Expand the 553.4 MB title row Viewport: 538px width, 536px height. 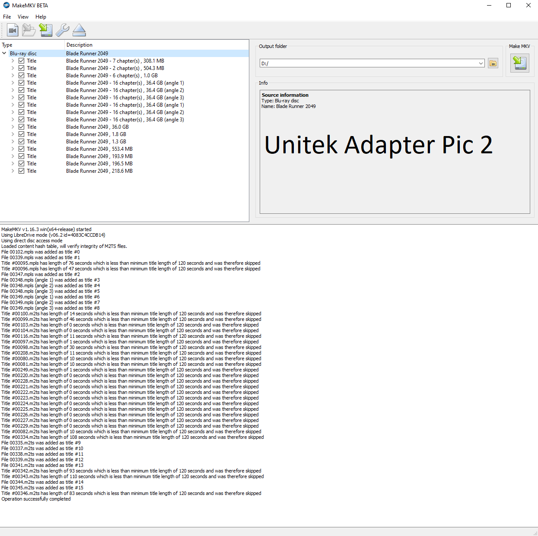click(13, 149)
